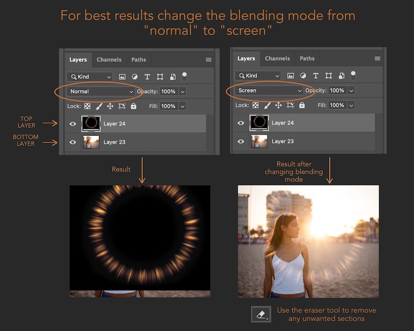Click adjustment layer filter icon in right panel

[303, 76]
